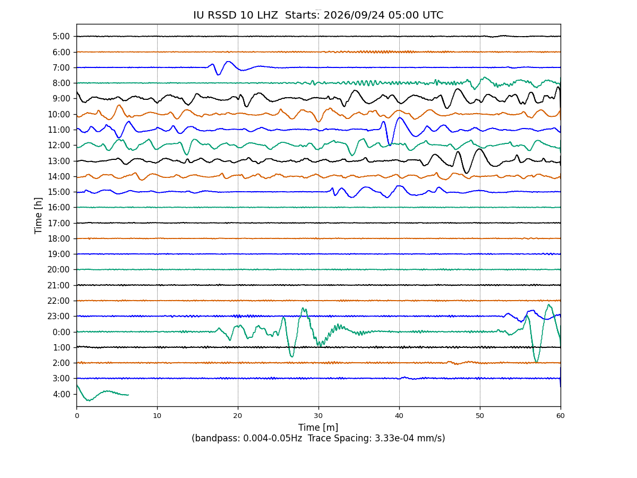Click the 60 minute tick label
The height and width of the screenshot is (478, 637).
click(561, 416)
